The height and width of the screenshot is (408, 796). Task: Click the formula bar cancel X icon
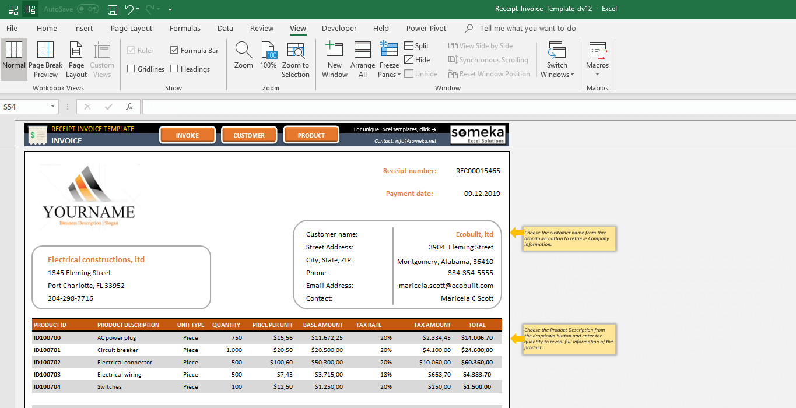click(87, 107)
